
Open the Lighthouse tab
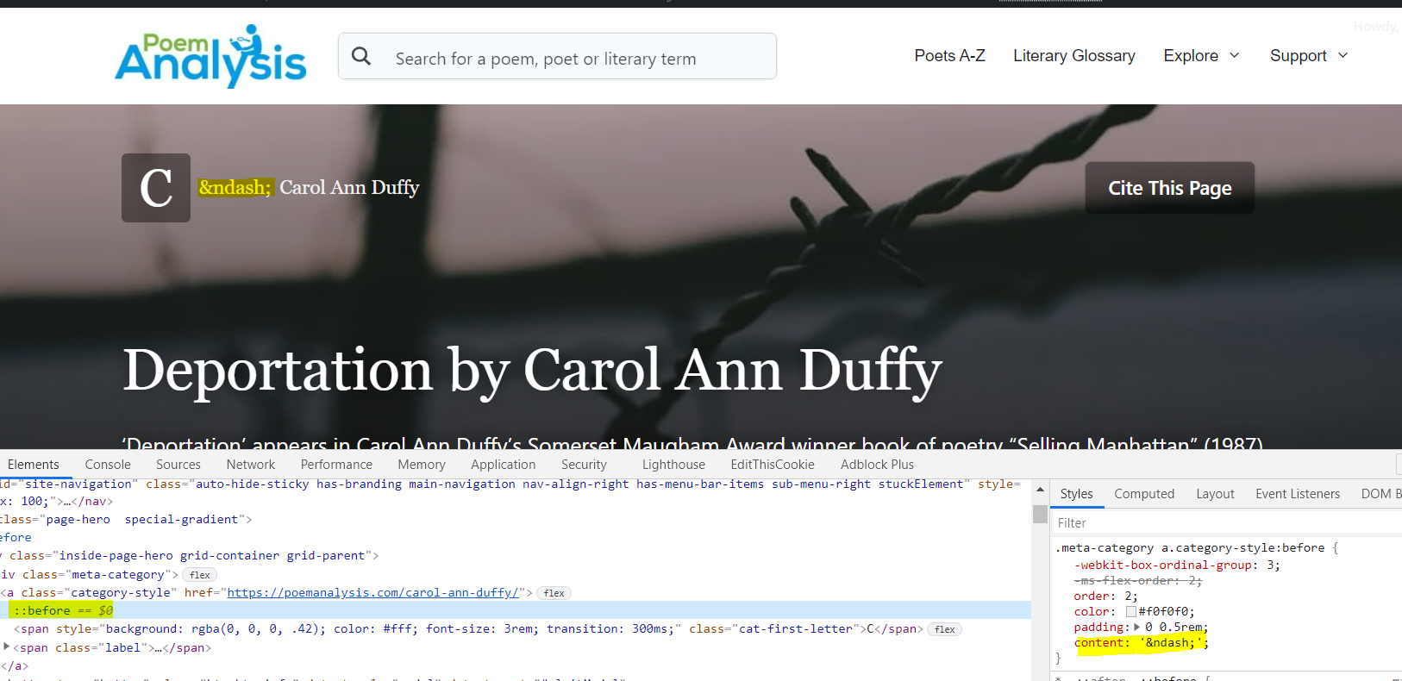click(x=673, y=465)
